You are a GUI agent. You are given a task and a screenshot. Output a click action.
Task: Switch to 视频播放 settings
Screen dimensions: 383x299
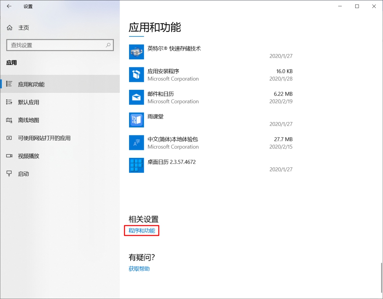60,156
